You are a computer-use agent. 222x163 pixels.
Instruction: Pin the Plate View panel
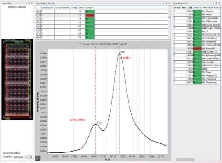click(x=29, y=3)
